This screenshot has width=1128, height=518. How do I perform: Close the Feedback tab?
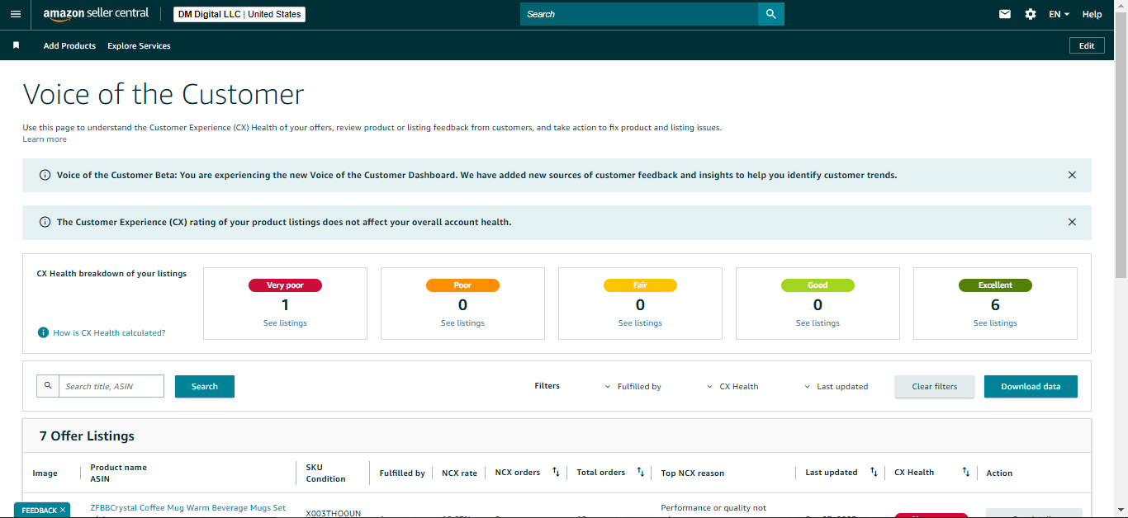[x=63, y=511]
